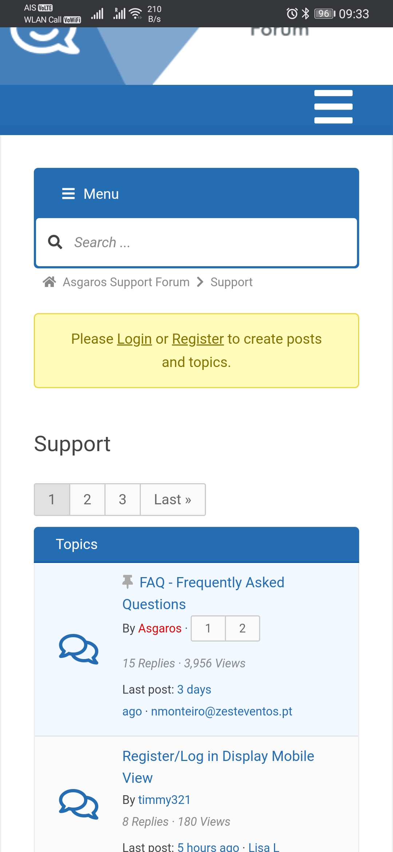Open page 2 of FAQ topic
Screen dimensions: 393x852
point(242,628)
